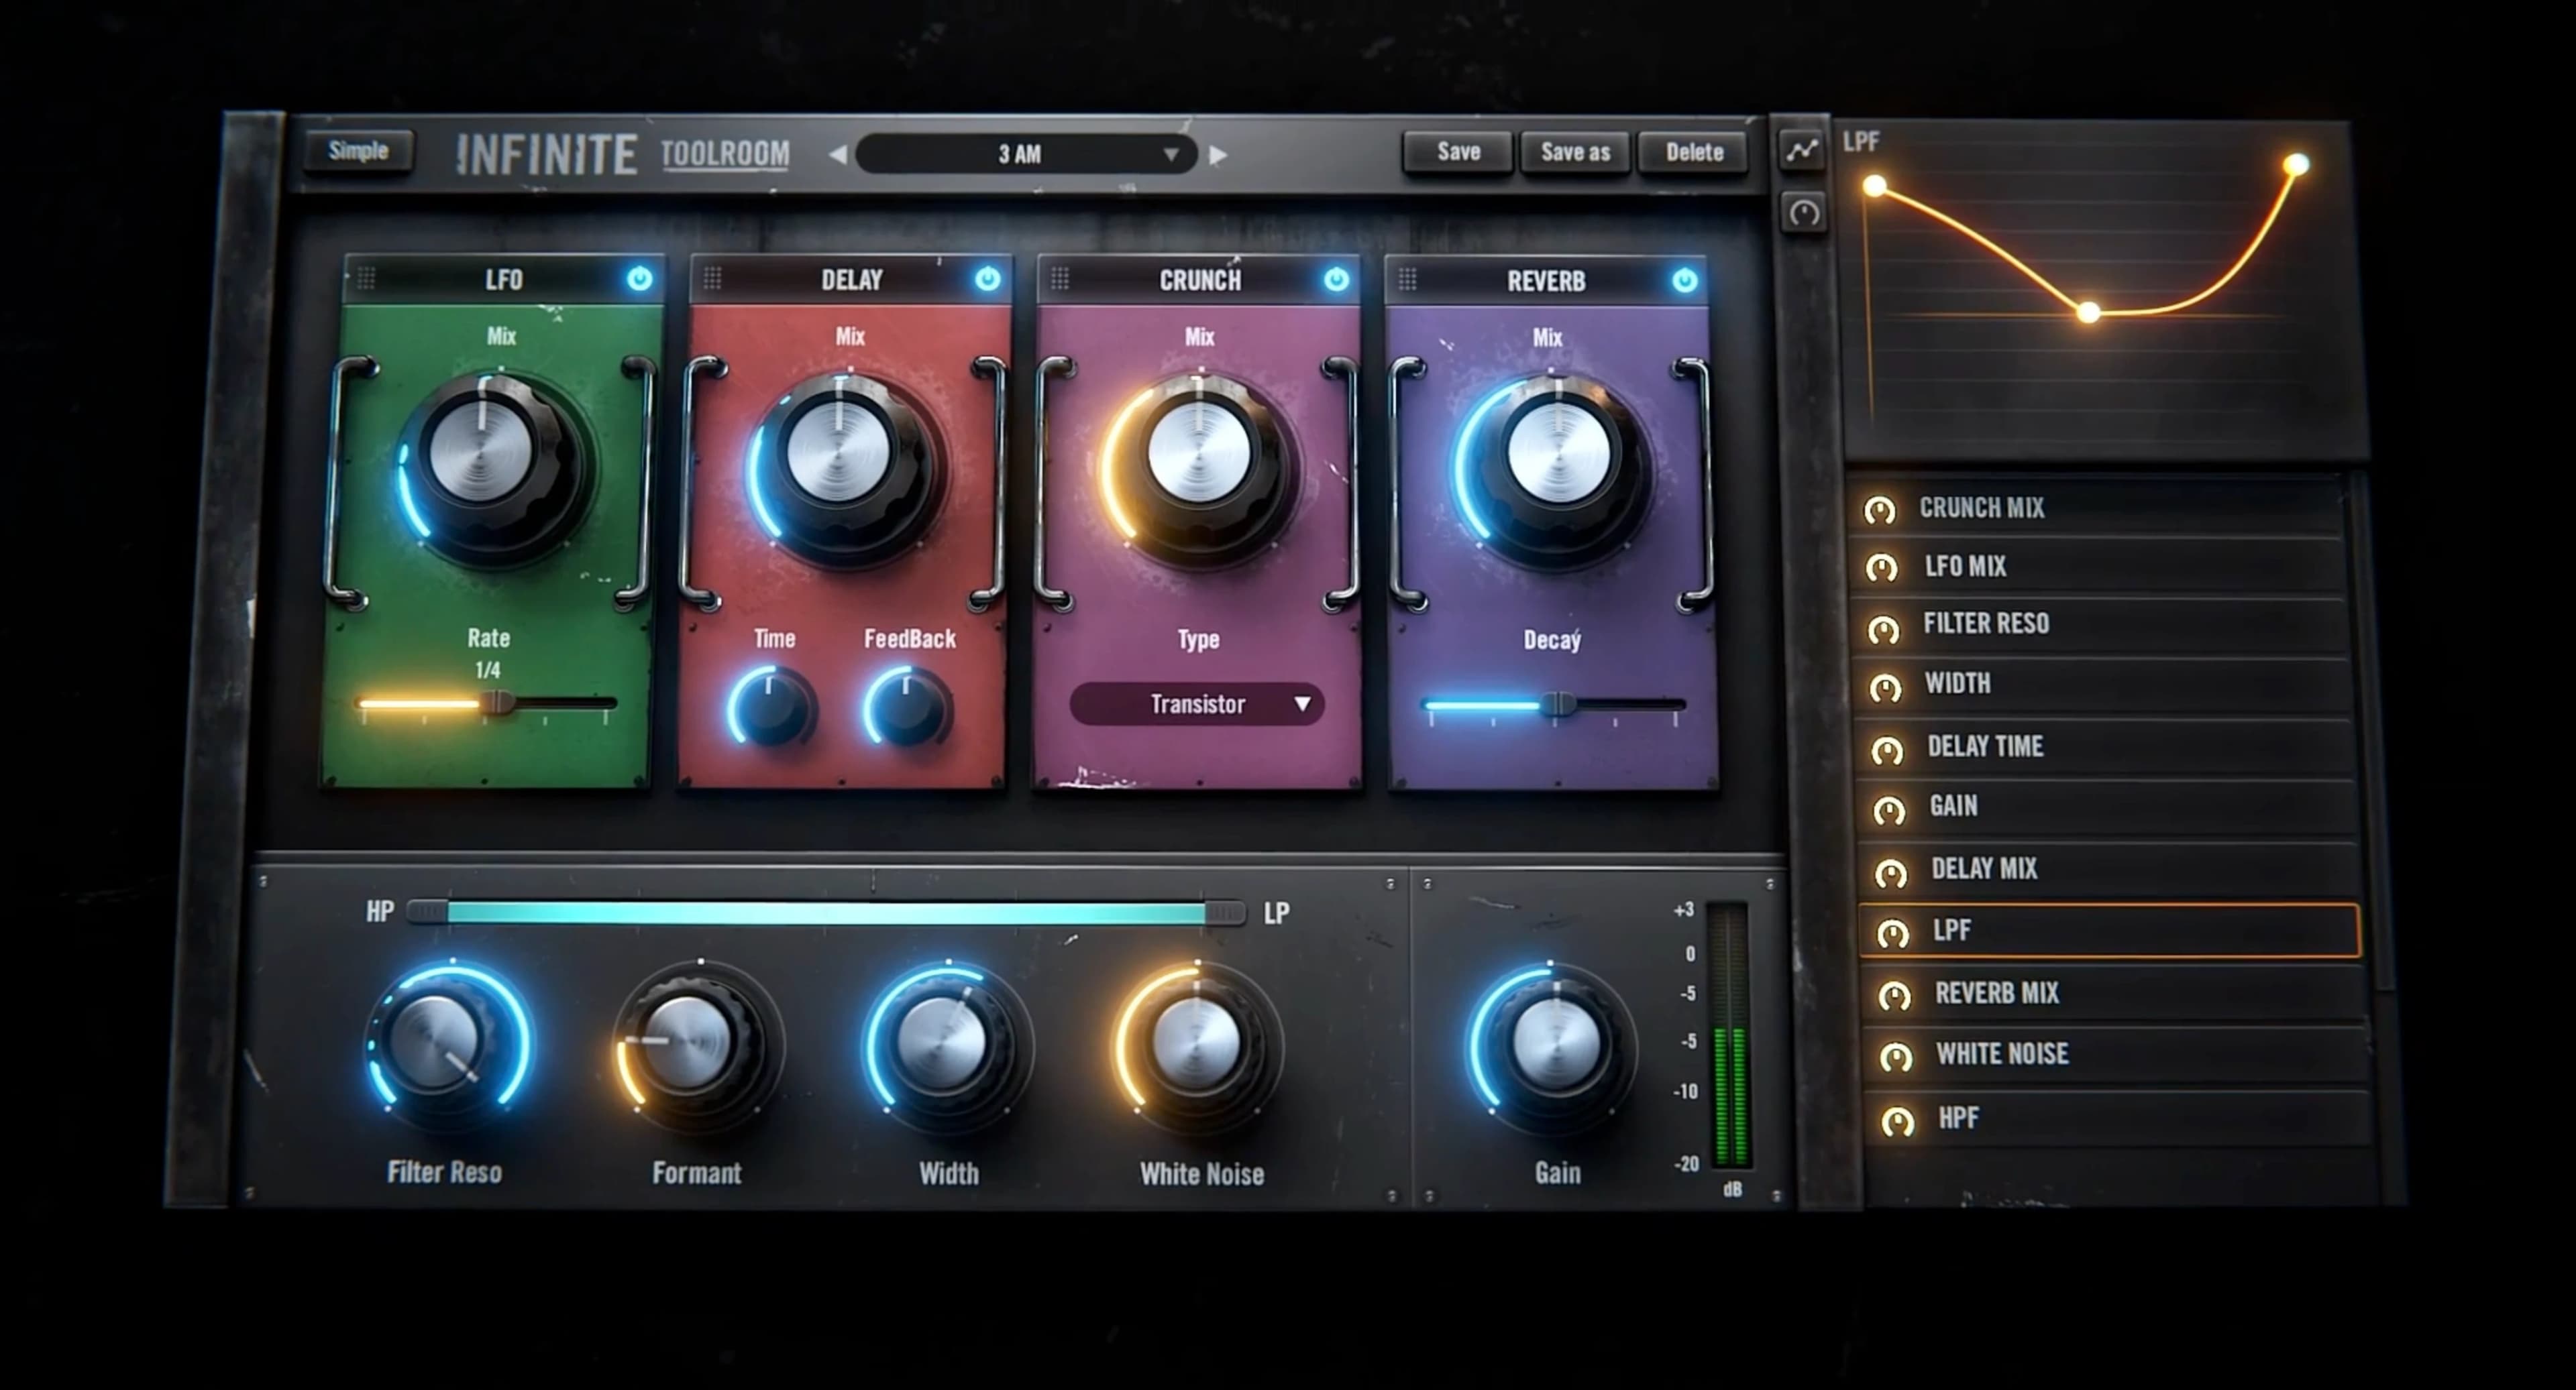The width and height of the screenshot is (2576, 1390).
Task: Click the LPF knob icon in list
Action: click(x=1892, y=934)
